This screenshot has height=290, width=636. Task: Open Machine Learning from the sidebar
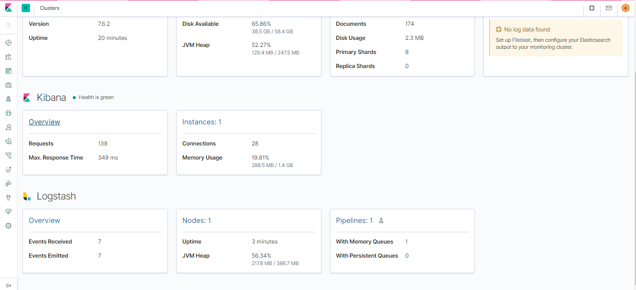click(x=8, y=113)
